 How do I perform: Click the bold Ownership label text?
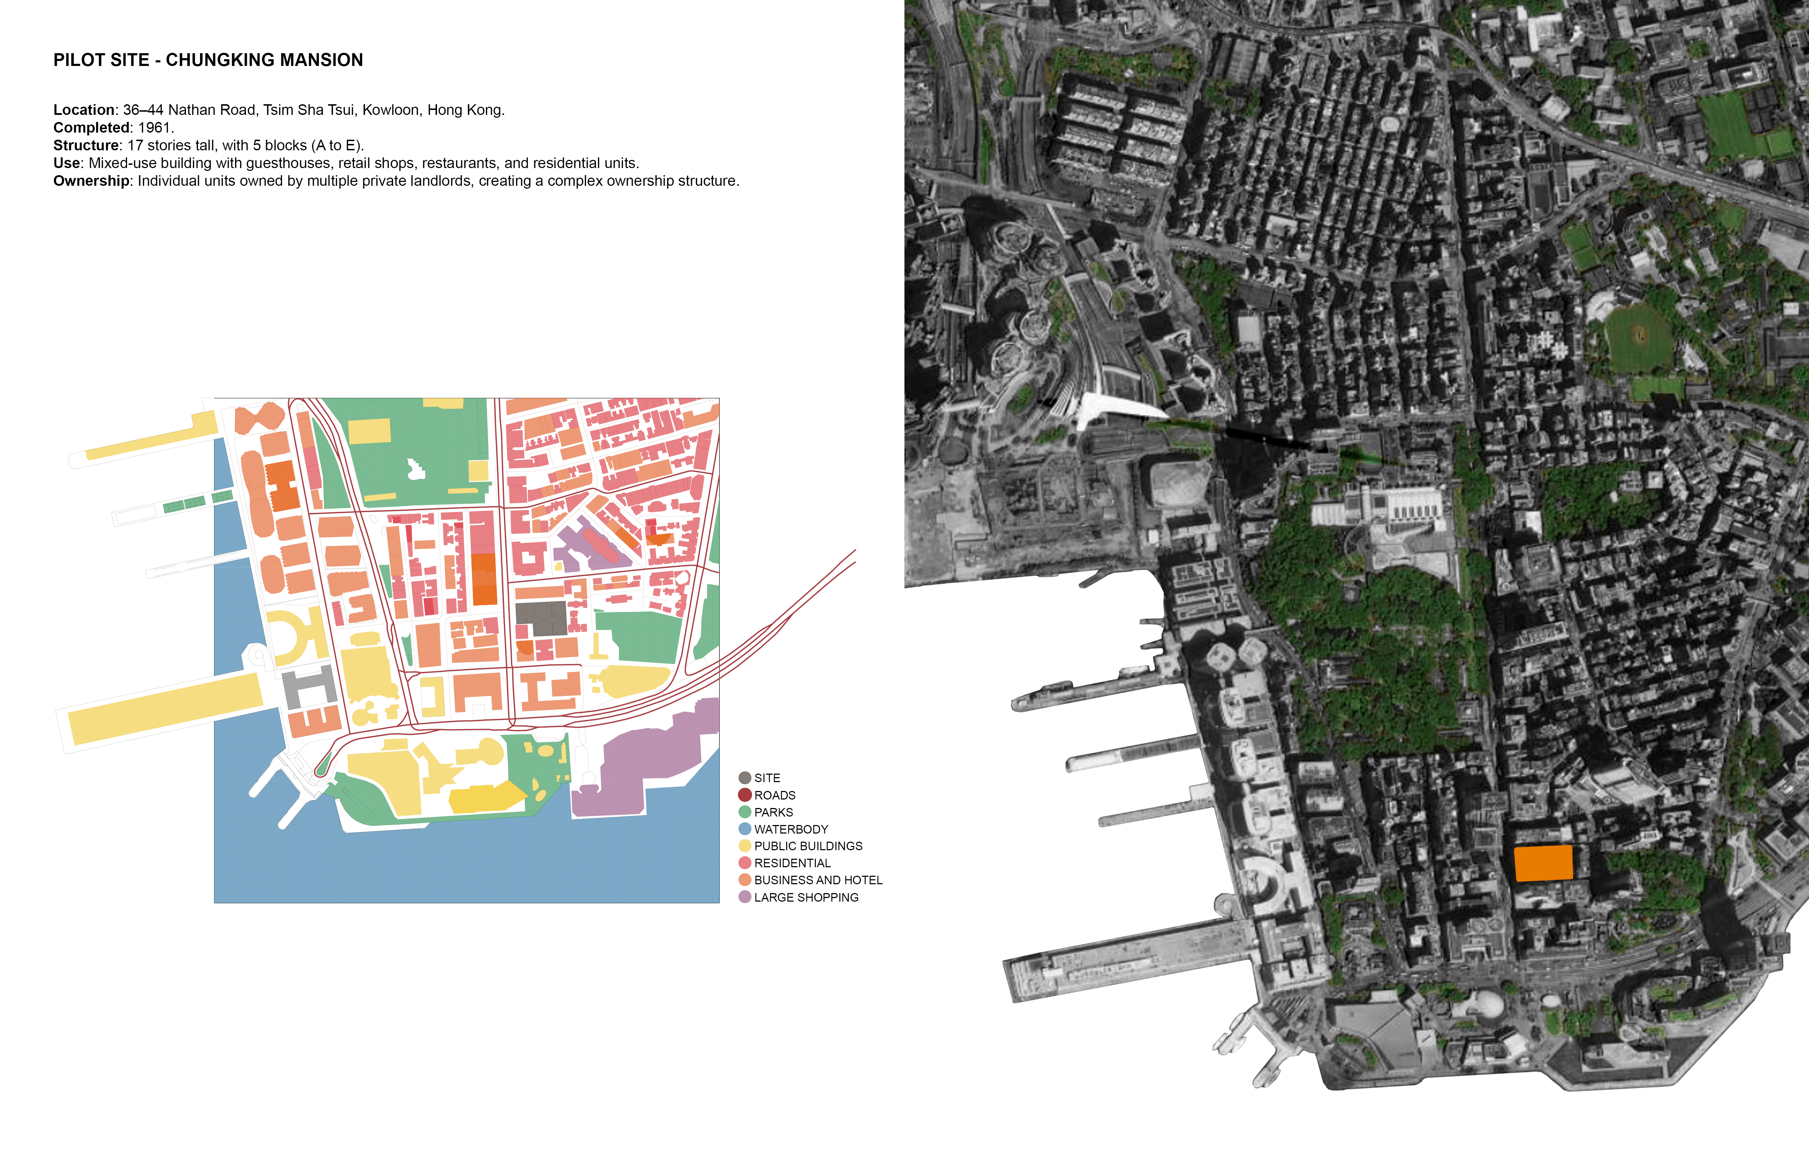(x=91, y=181)
